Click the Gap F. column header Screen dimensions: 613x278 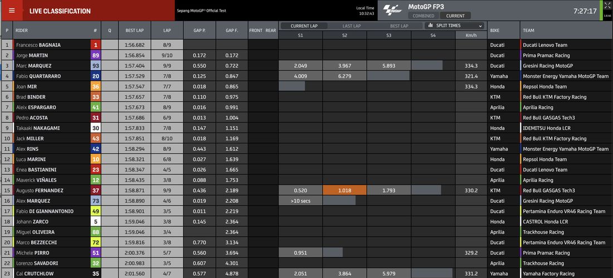pyautogui.click(x=232, y=30)
